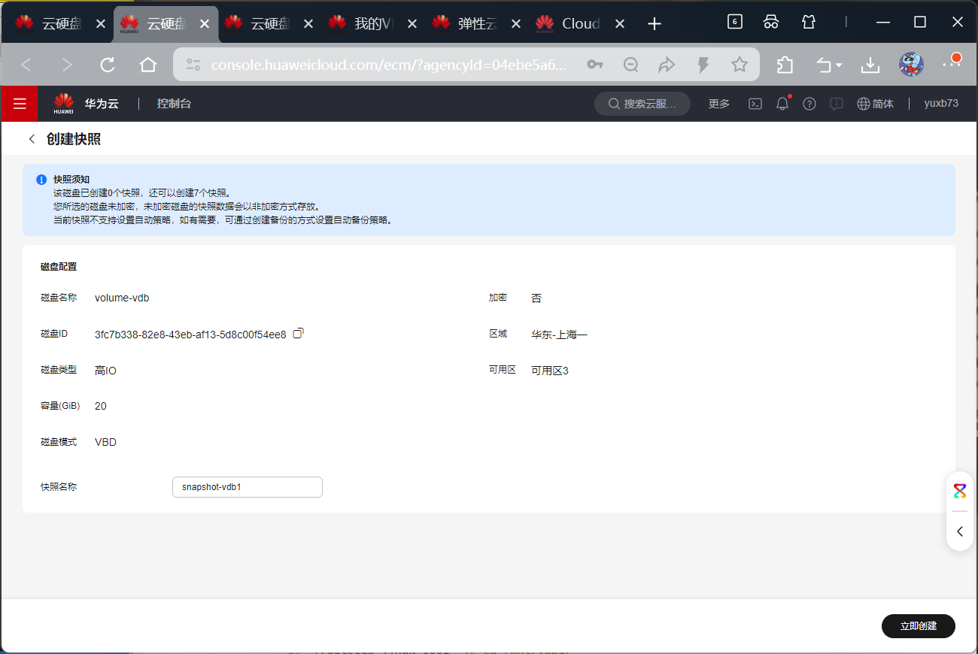Bookmark this page with the star
978x654 pixels.
740,65
